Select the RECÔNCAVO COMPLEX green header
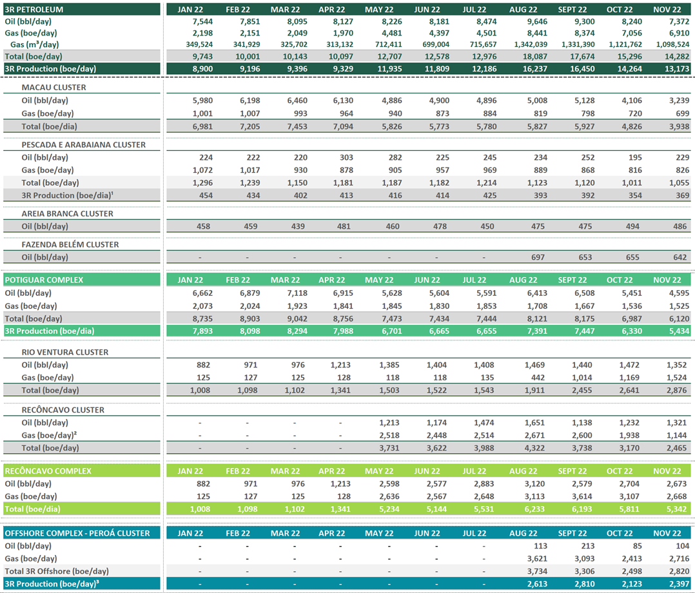695x593 pixels. (x=48, y=471)
